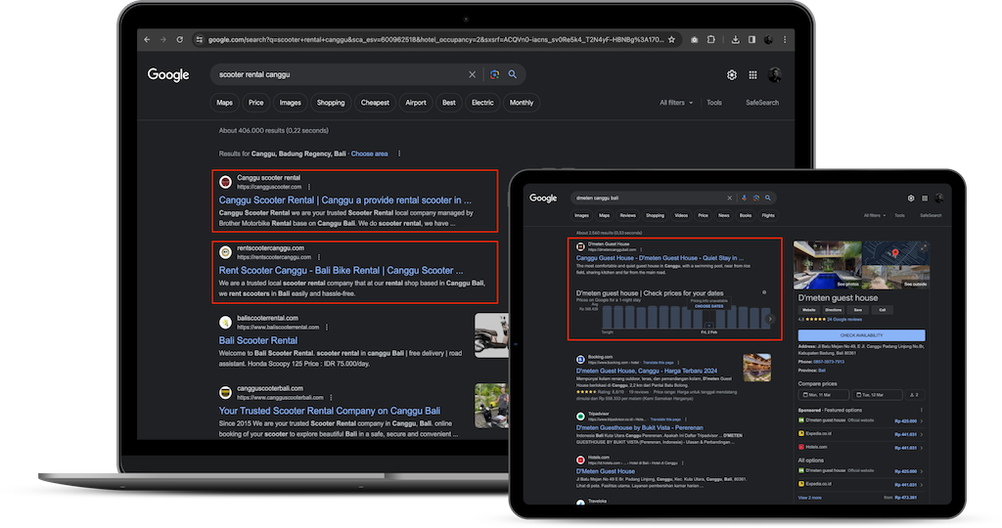
Task: Select the 'Flights' chip on tablet
Action: [768, 216]
